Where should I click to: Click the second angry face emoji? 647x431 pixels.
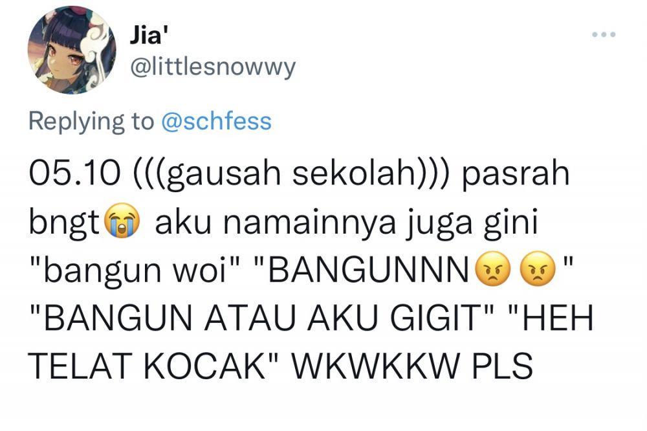coord(538,269)
